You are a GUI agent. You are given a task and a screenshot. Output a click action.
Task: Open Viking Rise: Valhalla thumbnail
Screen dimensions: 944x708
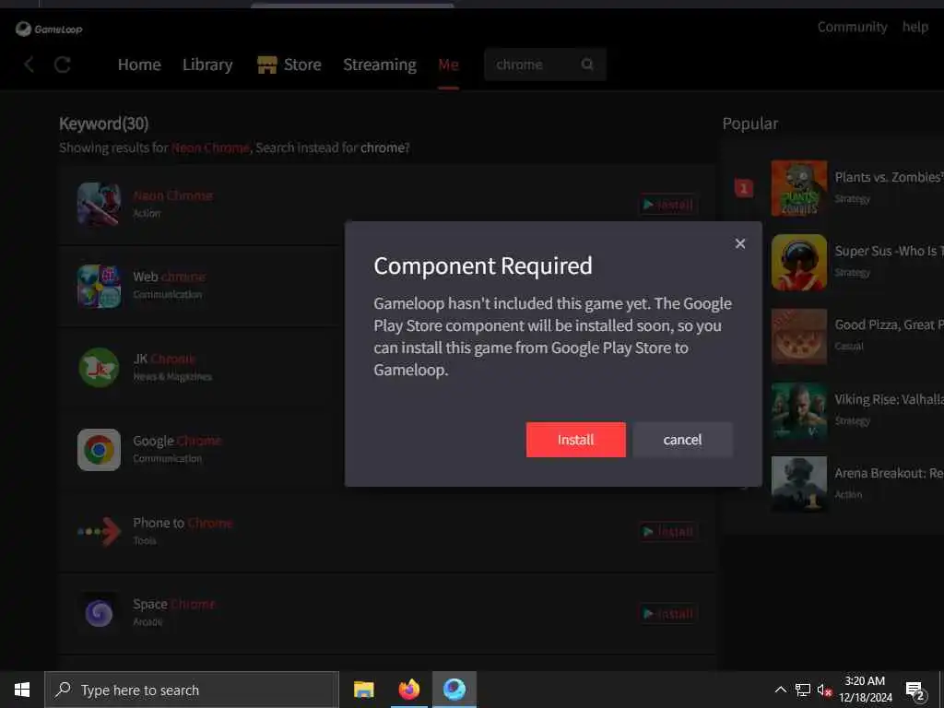coord(799,410)
